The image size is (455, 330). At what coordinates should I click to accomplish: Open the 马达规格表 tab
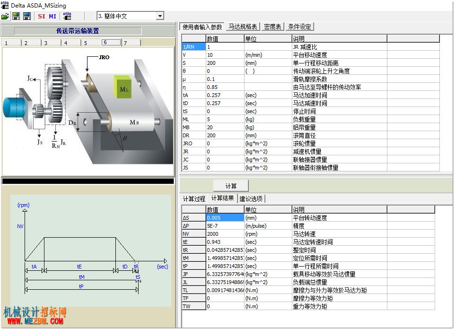[x=243, y=27]
